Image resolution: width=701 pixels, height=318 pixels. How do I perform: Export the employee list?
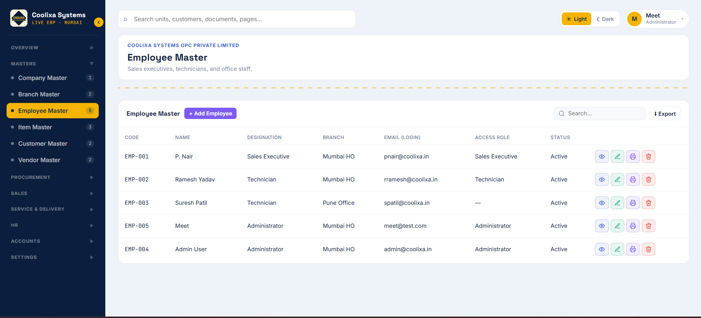click(x=665, y=114)
